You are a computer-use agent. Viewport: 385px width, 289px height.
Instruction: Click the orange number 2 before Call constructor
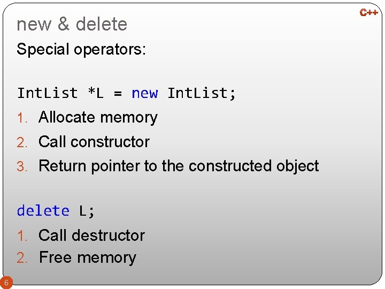[x=22, y=142]
